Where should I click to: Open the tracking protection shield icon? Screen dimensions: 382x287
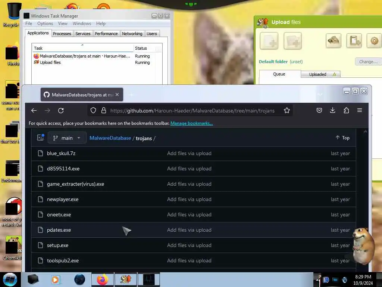(93, 111)
